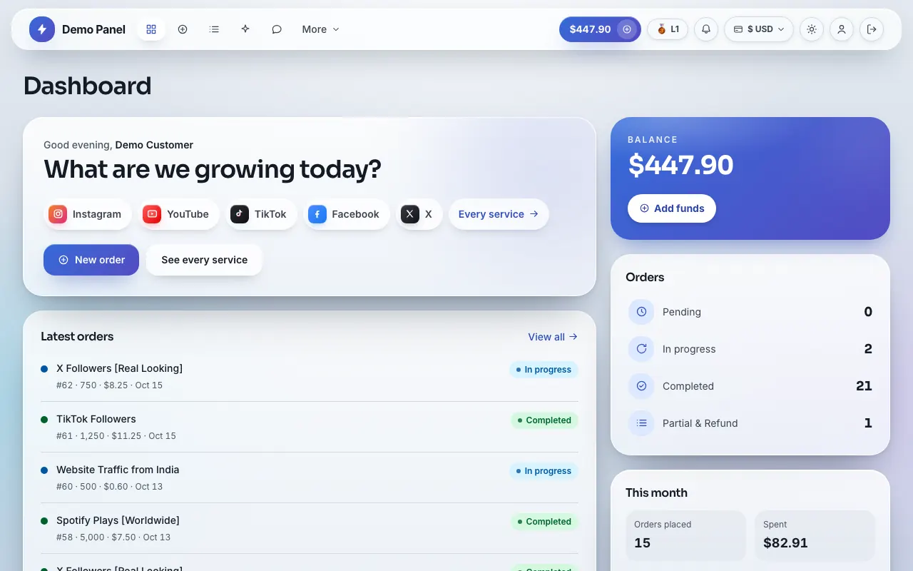Open the Every service link chip
913x571 pixels.
[499, 214]
